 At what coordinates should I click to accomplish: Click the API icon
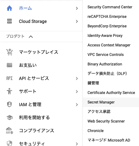[9, 78]
